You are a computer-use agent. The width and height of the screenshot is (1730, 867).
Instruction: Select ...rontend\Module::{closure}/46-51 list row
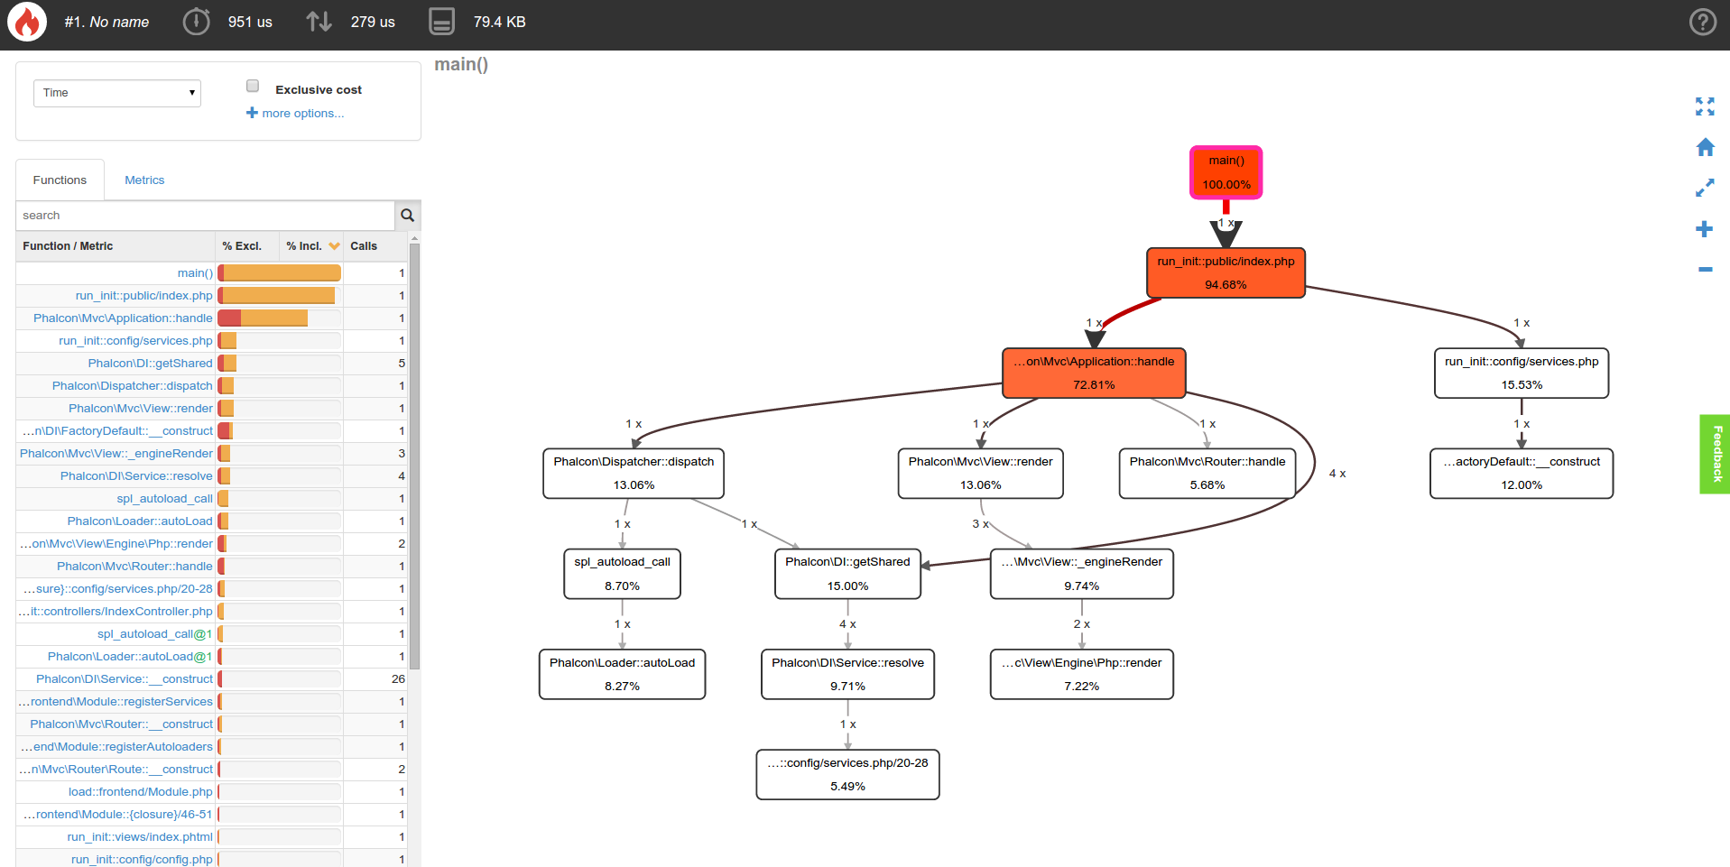coord(212,815)
